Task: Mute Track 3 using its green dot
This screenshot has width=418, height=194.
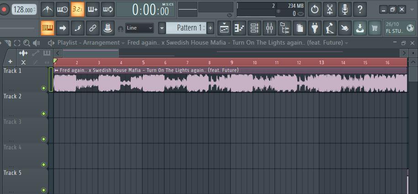Action: coord(44,139)
